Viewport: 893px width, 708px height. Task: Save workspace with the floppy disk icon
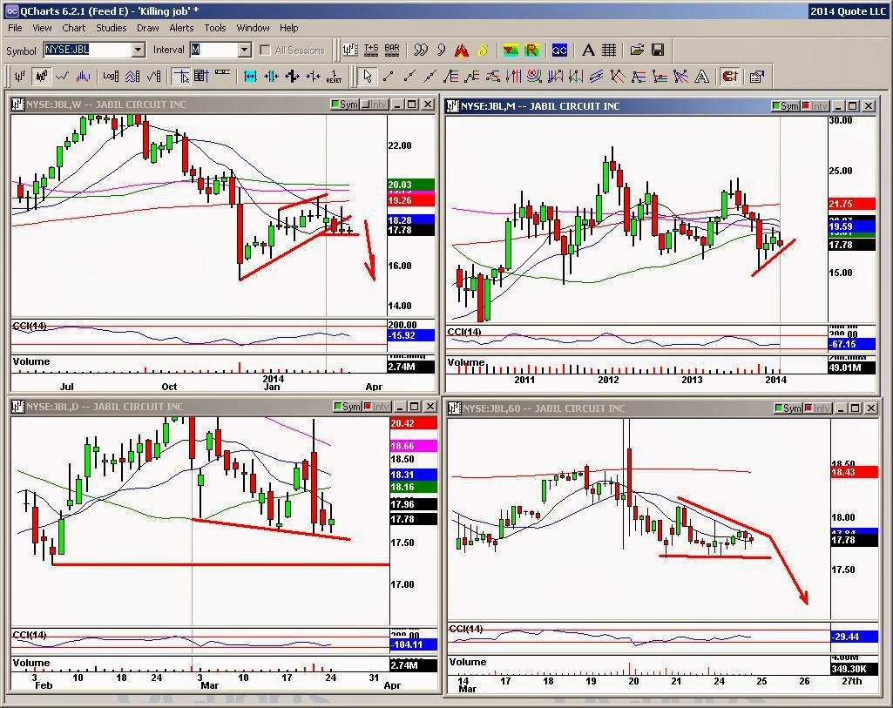(658, 51)
